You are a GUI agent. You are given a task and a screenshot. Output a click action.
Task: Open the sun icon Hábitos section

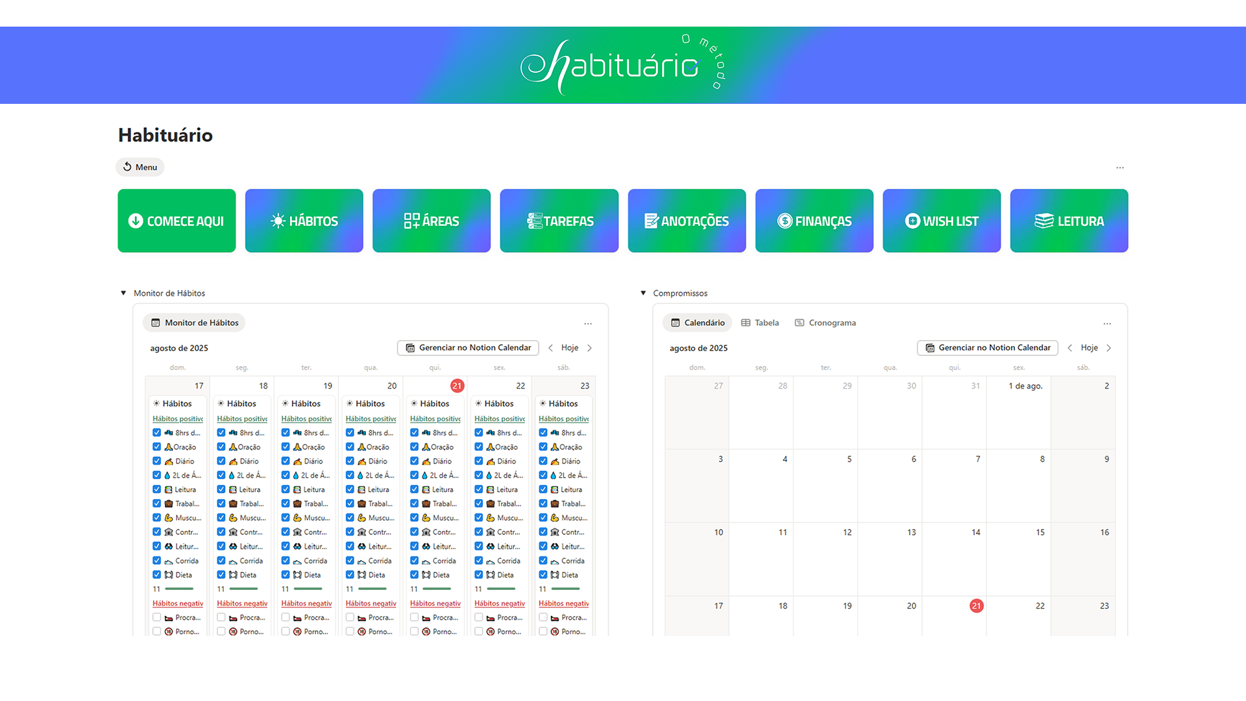(x=278, y=221)
